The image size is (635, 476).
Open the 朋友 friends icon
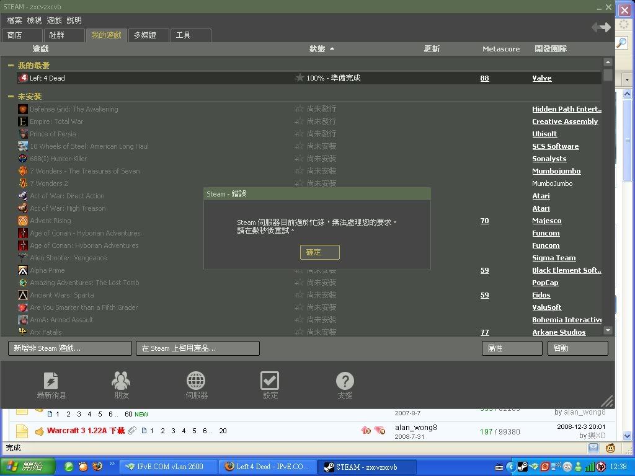[121, 381]
